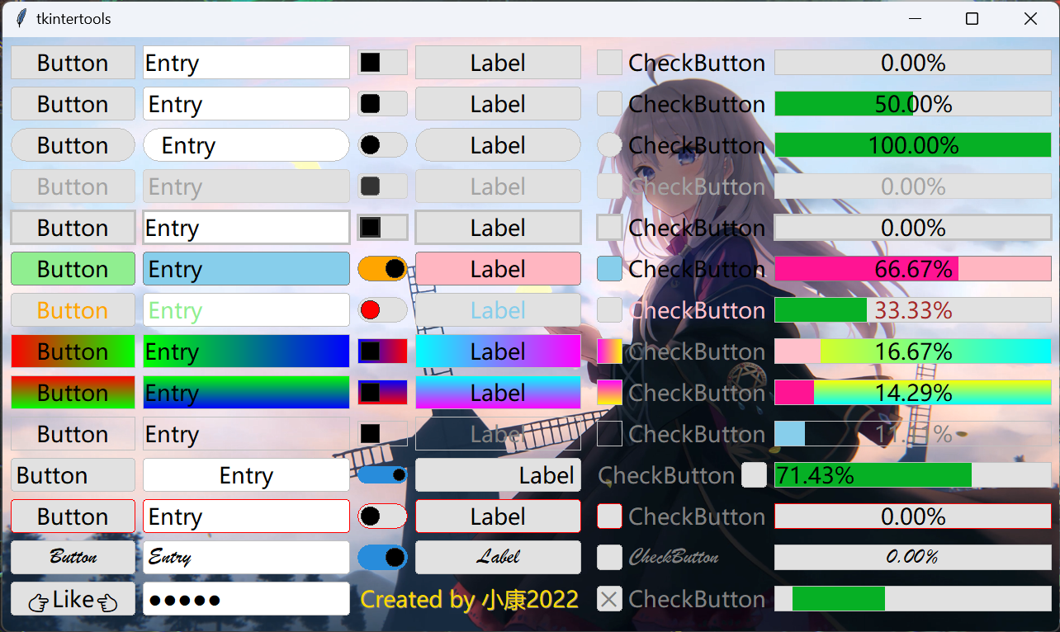Toggle the large blue switch beside script Entry
The height and width of the screenshot is (632, 1060).
(382, 558)
